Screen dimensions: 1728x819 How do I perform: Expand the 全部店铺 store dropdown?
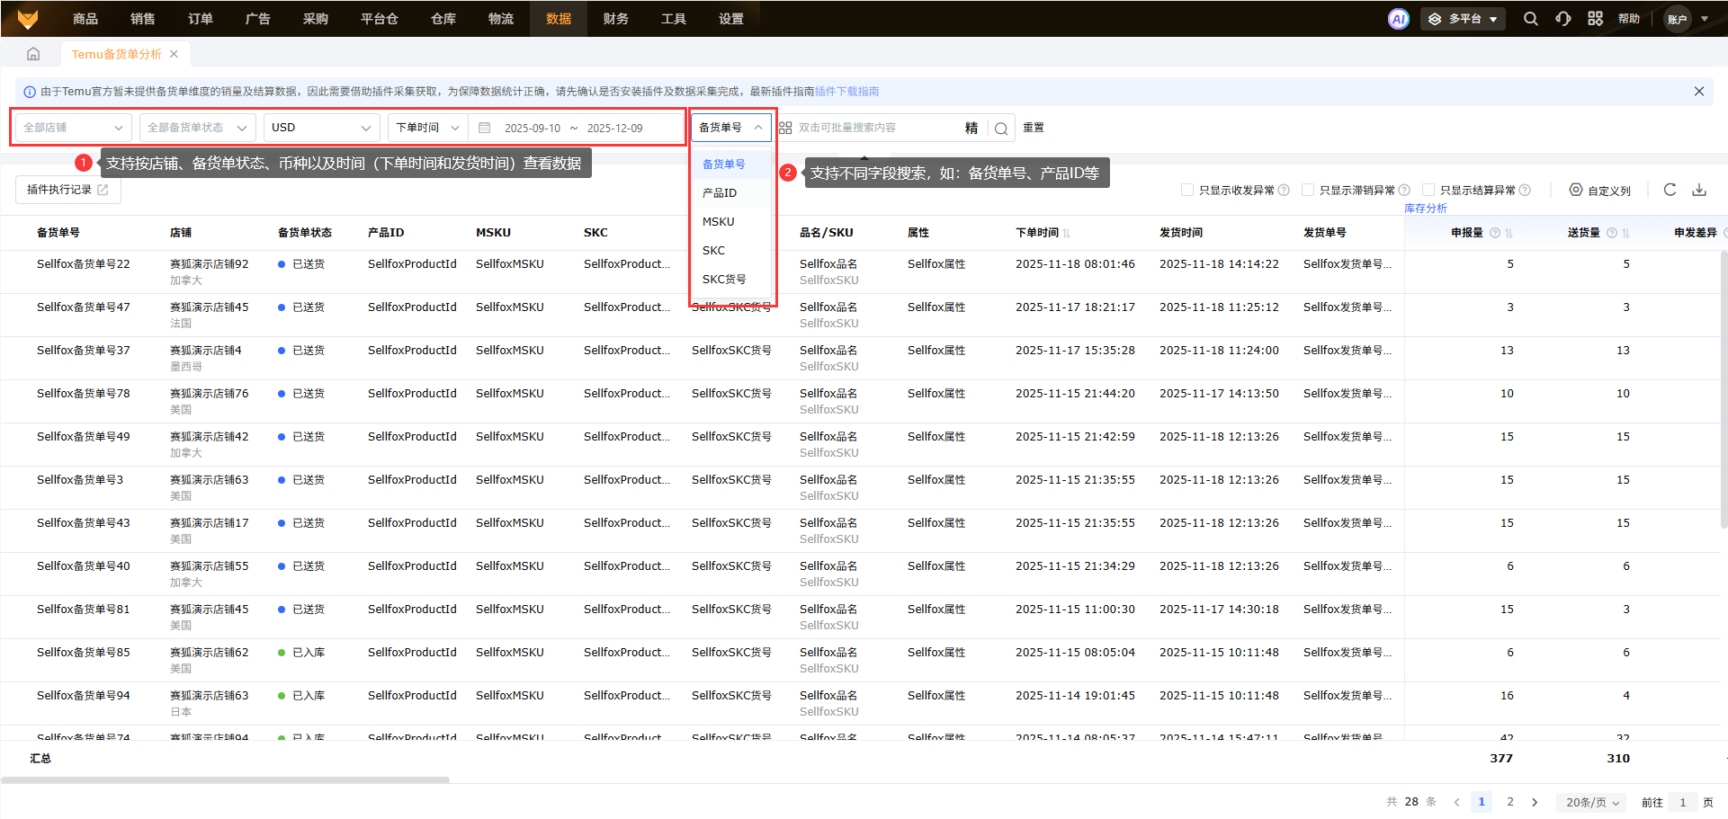73,128
